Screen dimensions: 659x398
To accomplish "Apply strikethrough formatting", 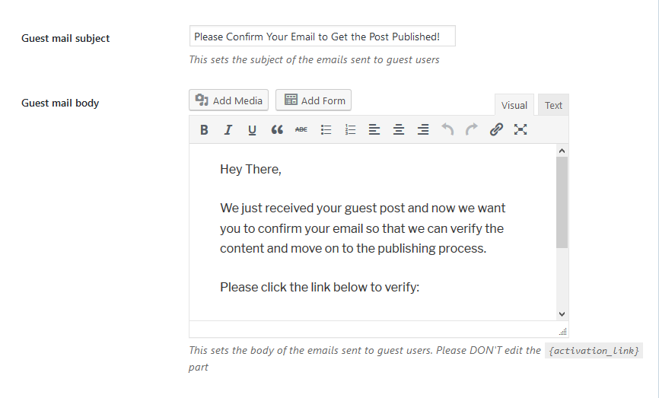I will tap(301, 130).
